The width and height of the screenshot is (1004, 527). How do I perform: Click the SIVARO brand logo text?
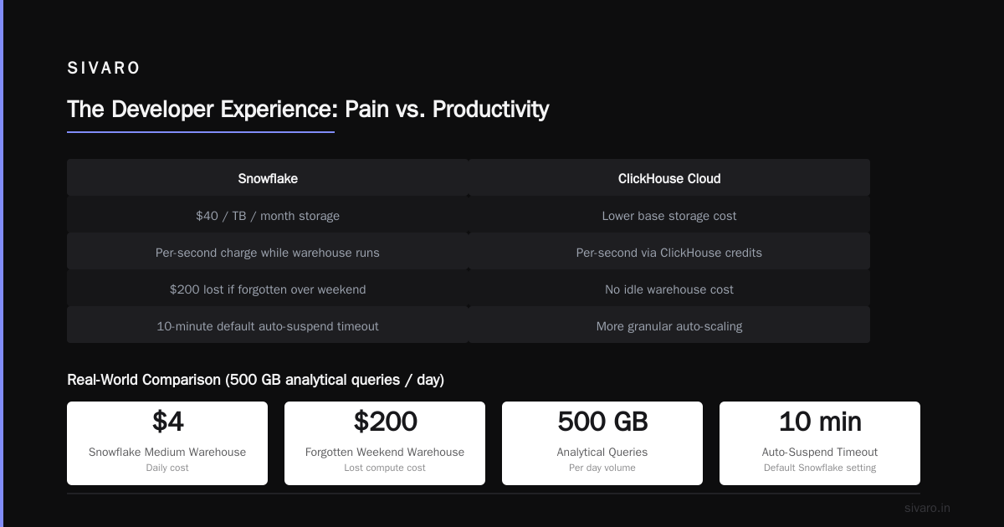pos(104,69)
